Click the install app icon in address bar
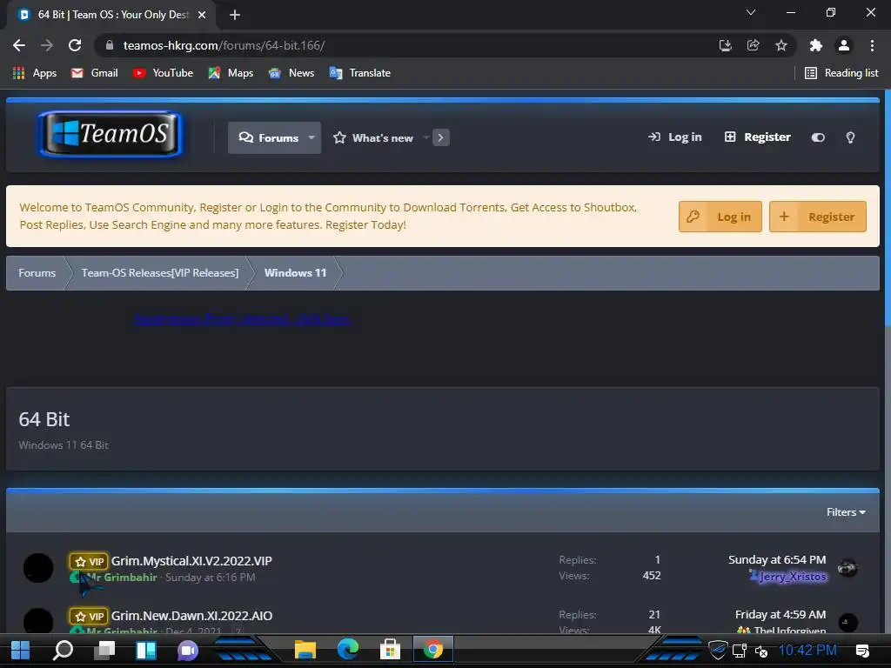Screen dimensions: 891x668 [x=725, y=45]
